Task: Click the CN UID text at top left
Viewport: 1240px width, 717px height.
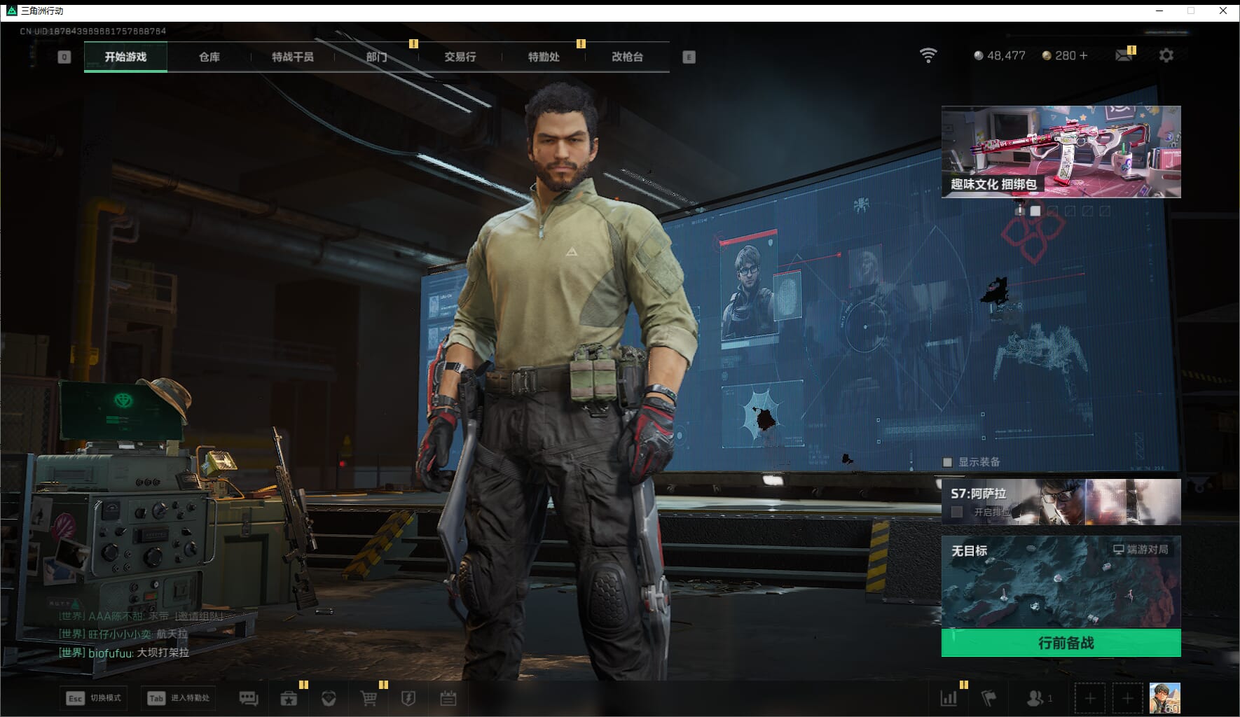Action: click(93, 32)
